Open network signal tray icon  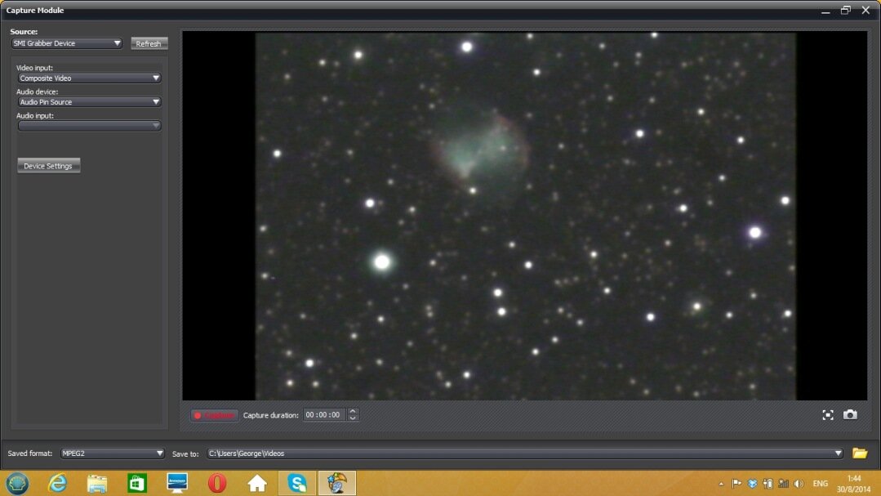point(783,484)
